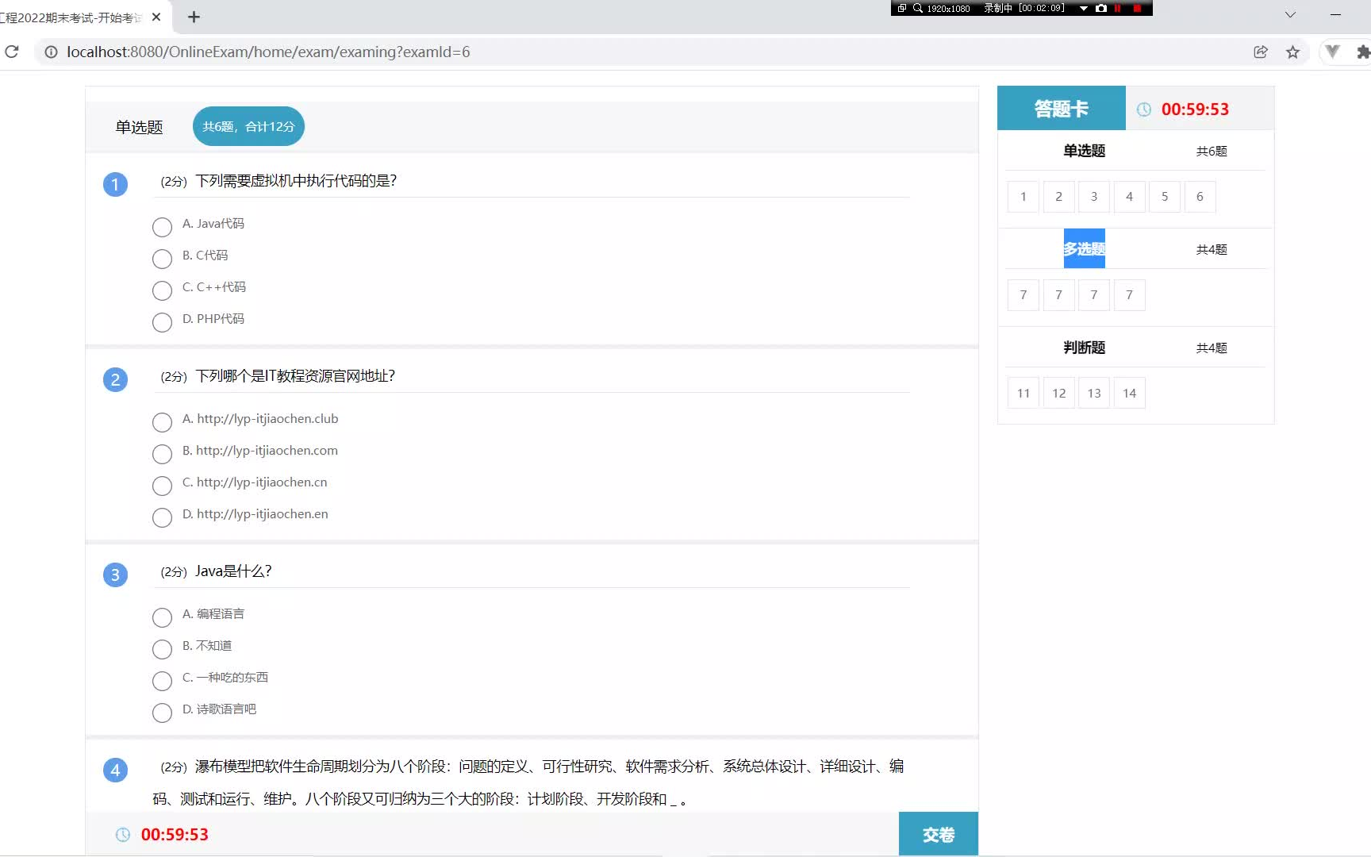Open a new browser tab
Screen dimensions: 1371x857
(194, 17)
